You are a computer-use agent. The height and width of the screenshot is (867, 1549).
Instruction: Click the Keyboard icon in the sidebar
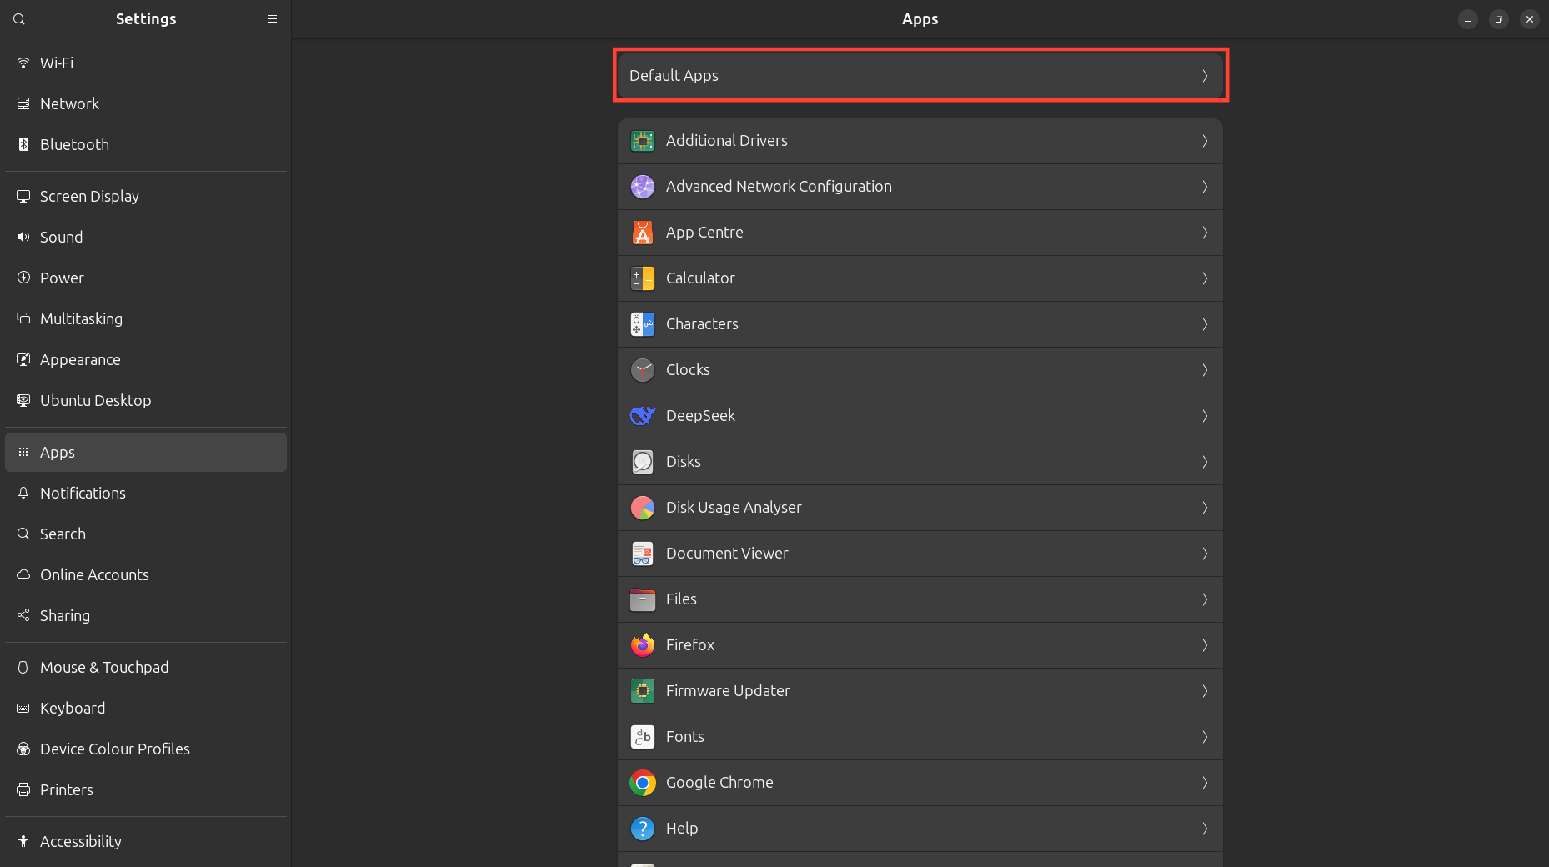pos(23,709)
